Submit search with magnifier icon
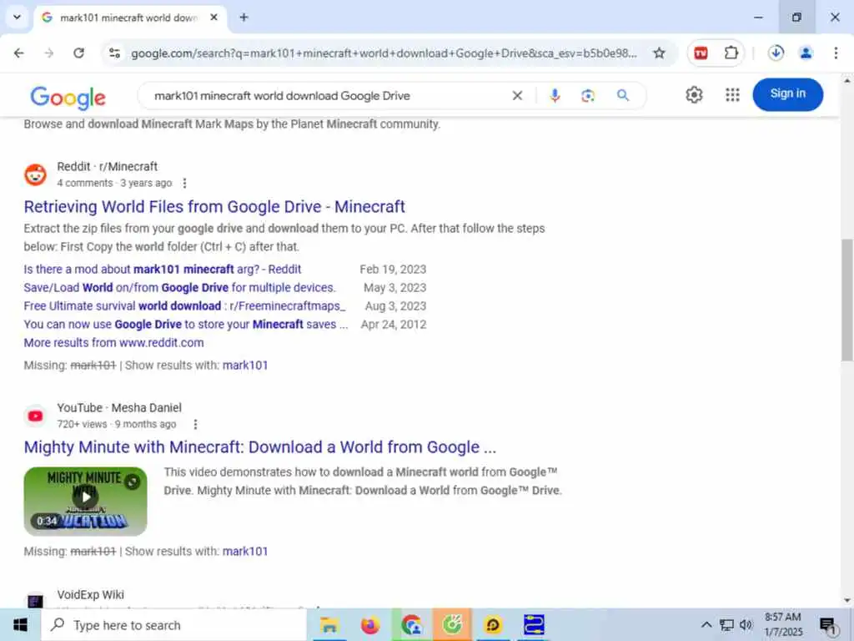This screenshot has height=641, width=854. (622, 96)
